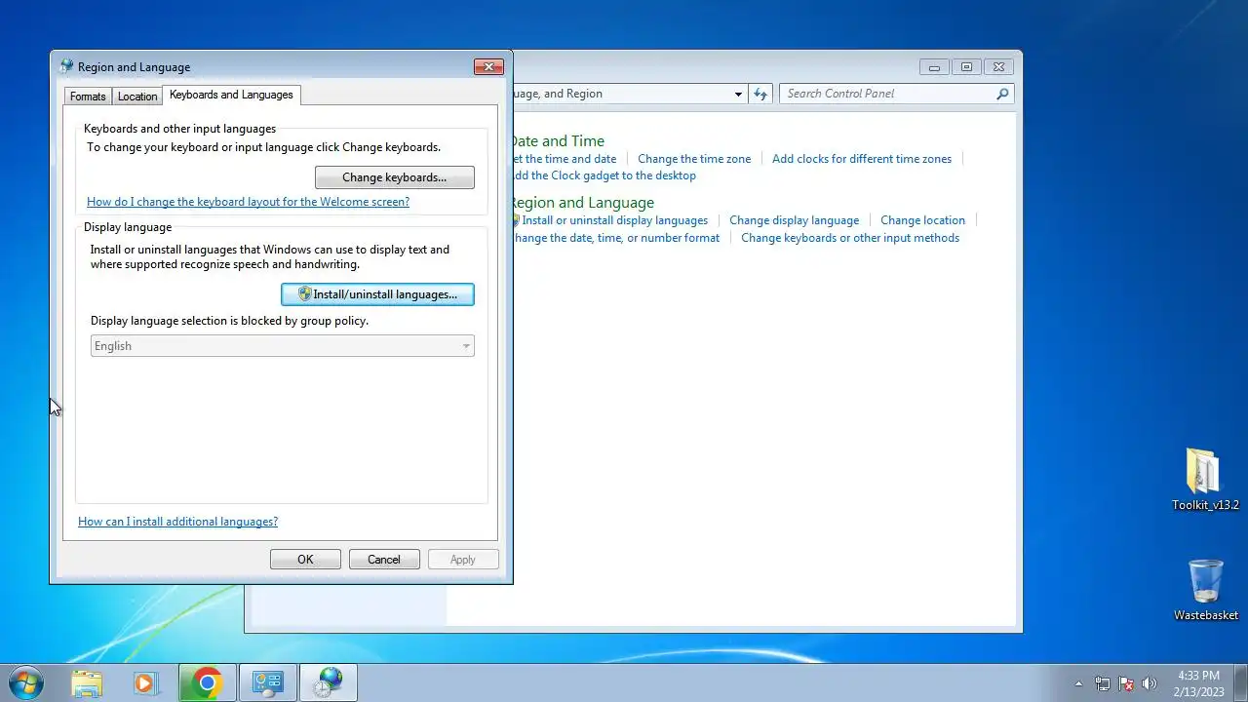
Task: Cancel the Region and Language dialog
Action: pyautogui.click(x=384, y=560)
